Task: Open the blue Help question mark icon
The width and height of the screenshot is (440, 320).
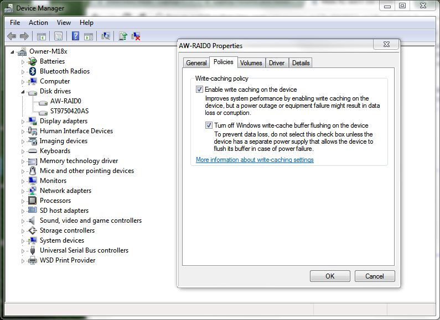Action: pyautogui.click(x=75, y=36)
